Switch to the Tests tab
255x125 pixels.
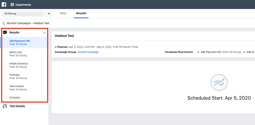[63, 13]
